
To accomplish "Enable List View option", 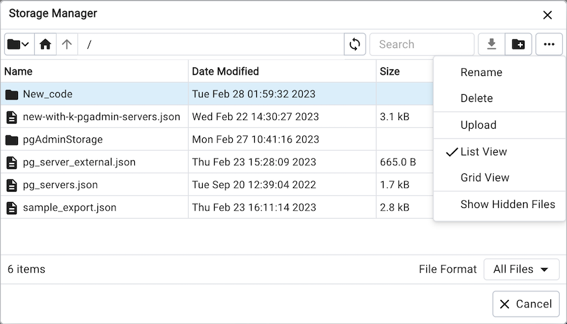I will click(x=484, y=152).
